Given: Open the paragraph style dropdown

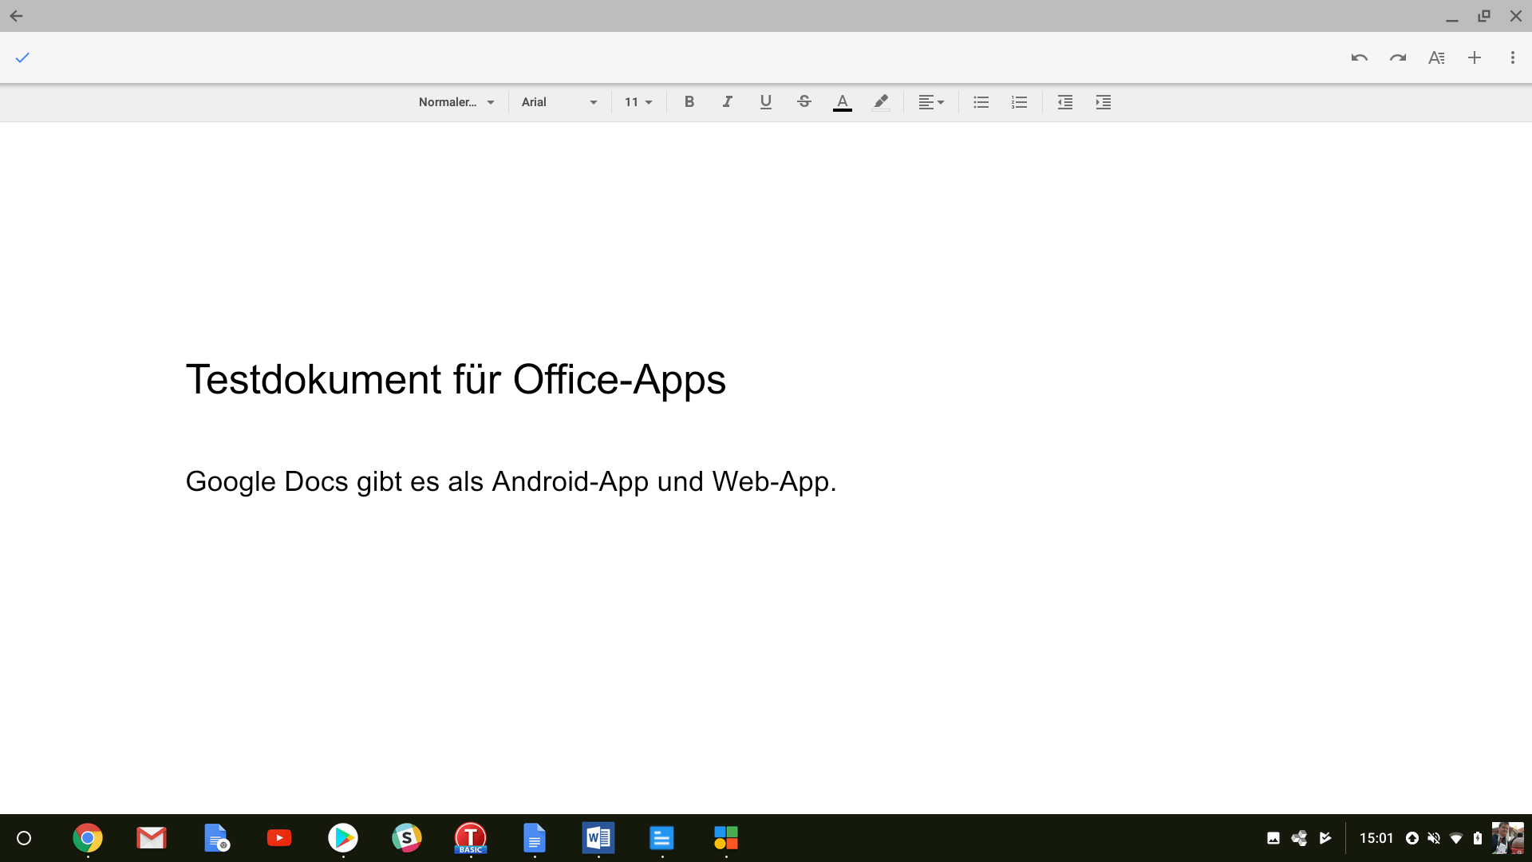Looking at the screenshot, I should click(456, 102).
